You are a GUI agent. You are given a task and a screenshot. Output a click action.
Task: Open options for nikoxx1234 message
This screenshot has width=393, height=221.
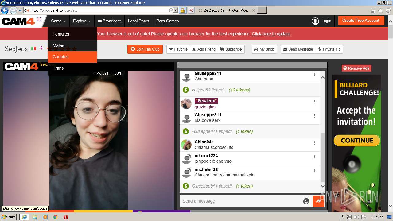coord(314,157)
